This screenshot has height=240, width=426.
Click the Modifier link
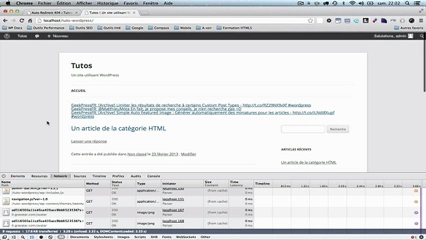(x=189, y=154)
